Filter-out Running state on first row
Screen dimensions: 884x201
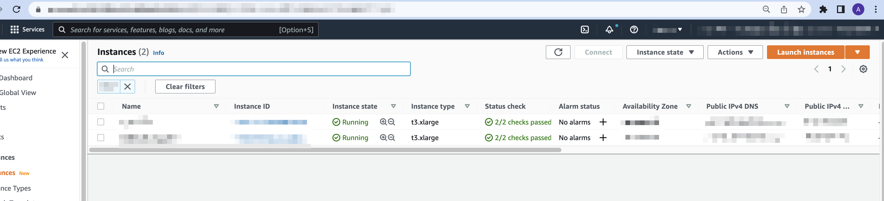click(x=391, y=122)
